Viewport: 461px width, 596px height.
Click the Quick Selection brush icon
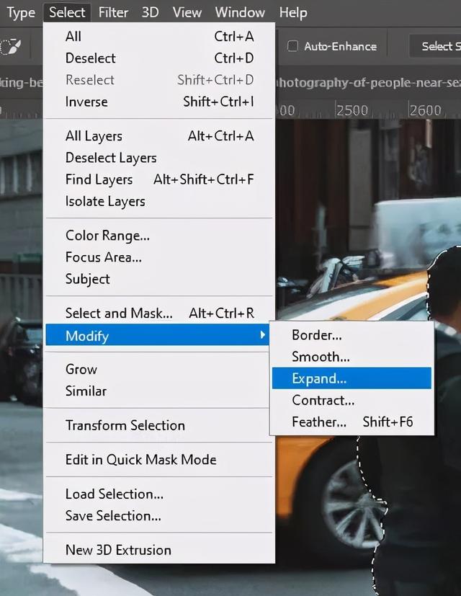tap(10, 47)
